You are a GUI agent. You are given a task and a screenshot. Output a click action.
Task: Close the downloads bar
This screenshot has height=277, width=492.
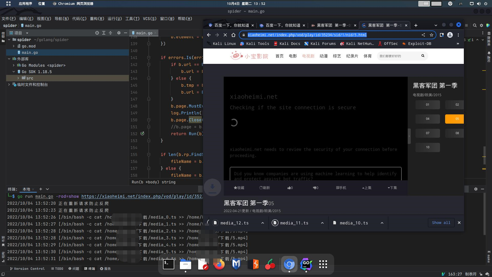pyautogui.click(x=459, y=223)
